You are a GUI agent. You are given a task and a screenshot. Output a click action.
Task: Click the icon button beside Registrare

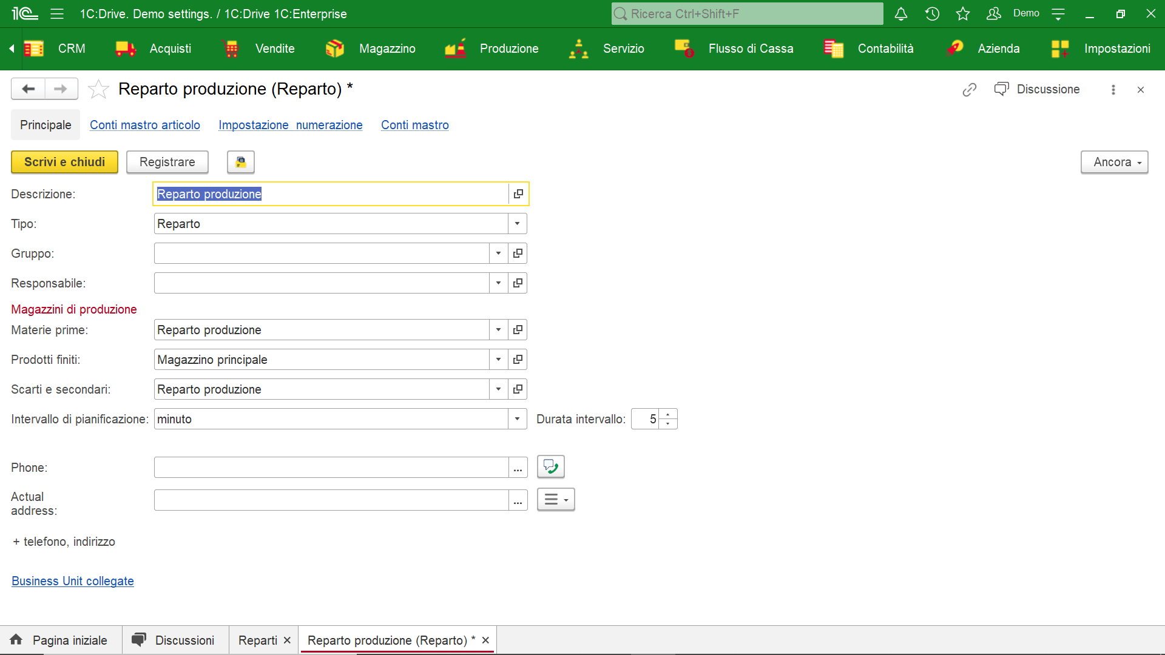(241, 162)
